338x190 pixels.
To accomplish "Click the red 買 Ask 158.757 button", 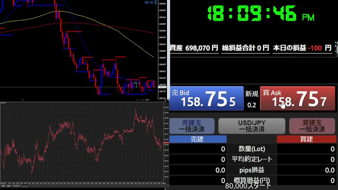I will click(298, 98).
